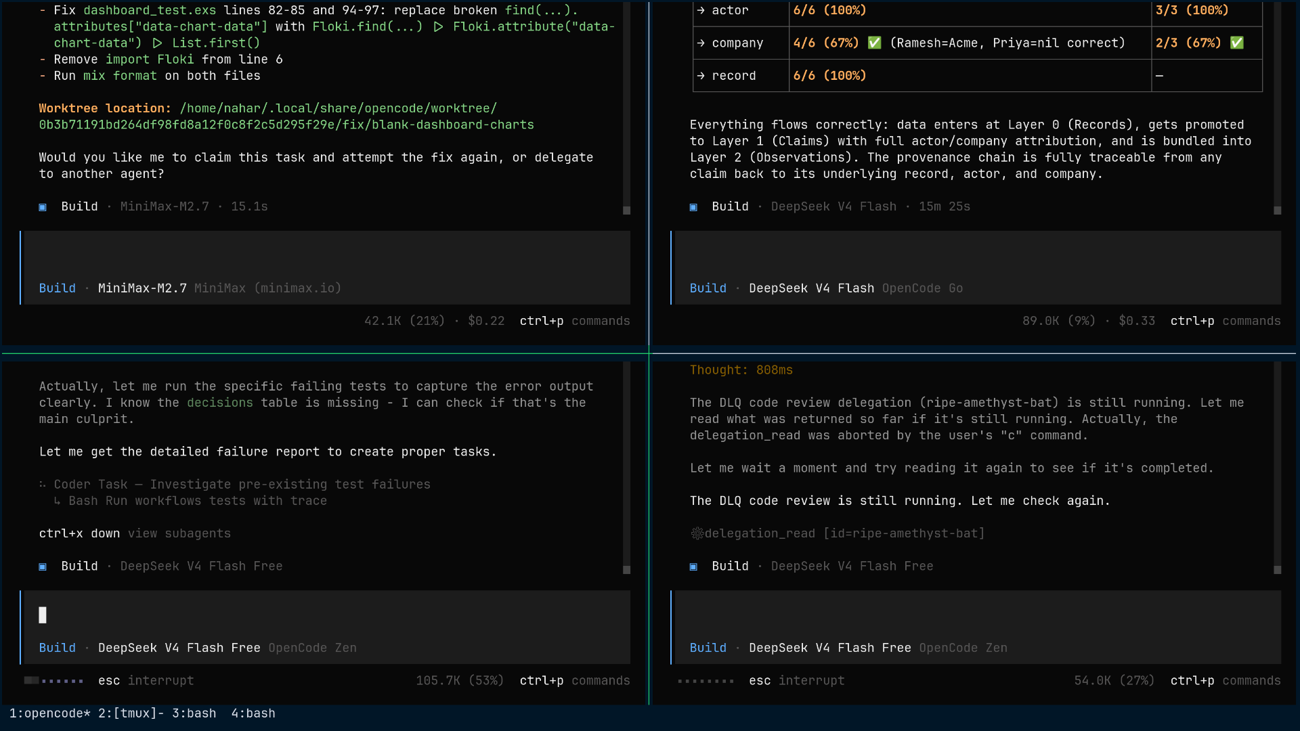Switch to tmux window 4:bash
Viewport: 1300px width, 731px height.
click(x=253, y=713)
